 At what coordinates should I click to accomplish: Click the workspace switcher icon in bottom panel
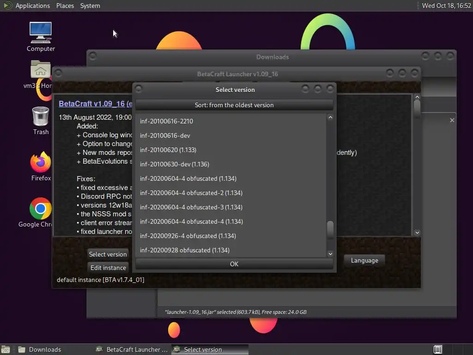(x=438, y=349)
